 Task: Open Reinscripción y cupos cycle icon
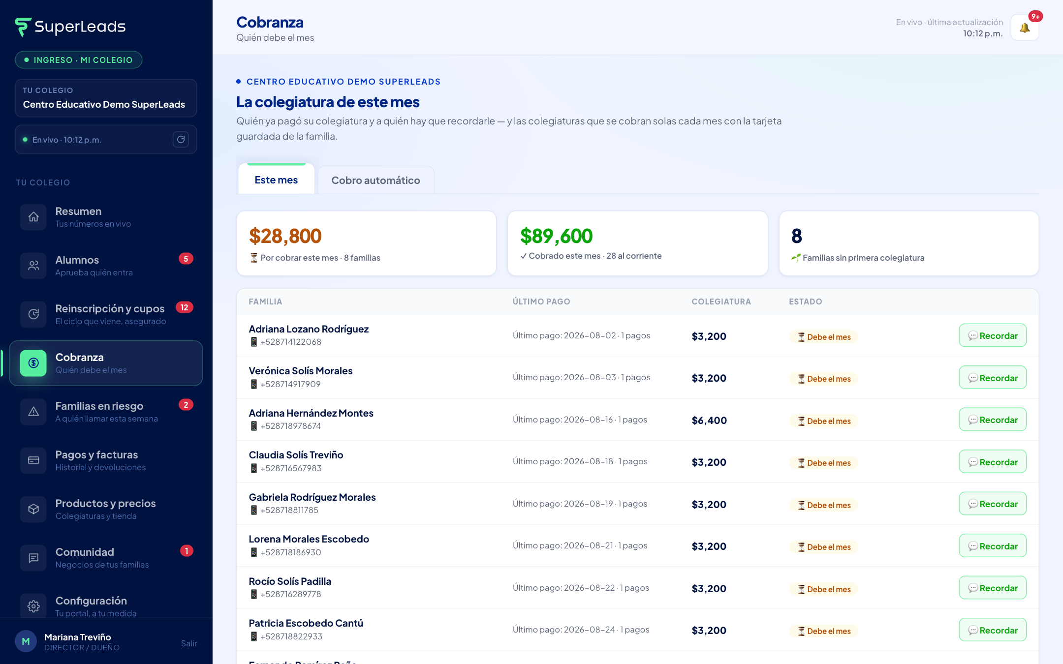point(33,314)
